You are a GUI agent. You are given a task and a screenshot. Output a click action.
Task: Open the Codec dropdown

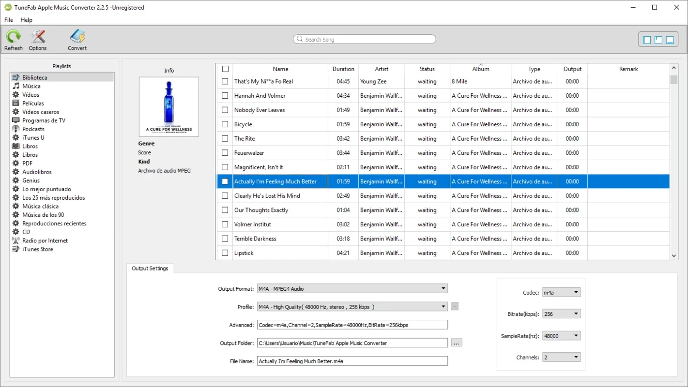(x=561, y=293)
